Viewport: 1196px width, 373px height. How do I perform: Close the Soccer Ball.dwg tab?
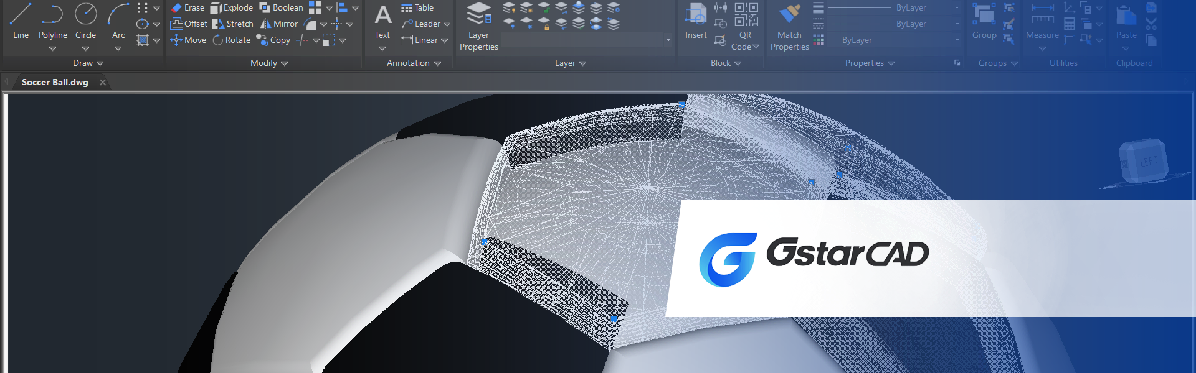coord(103,83)
